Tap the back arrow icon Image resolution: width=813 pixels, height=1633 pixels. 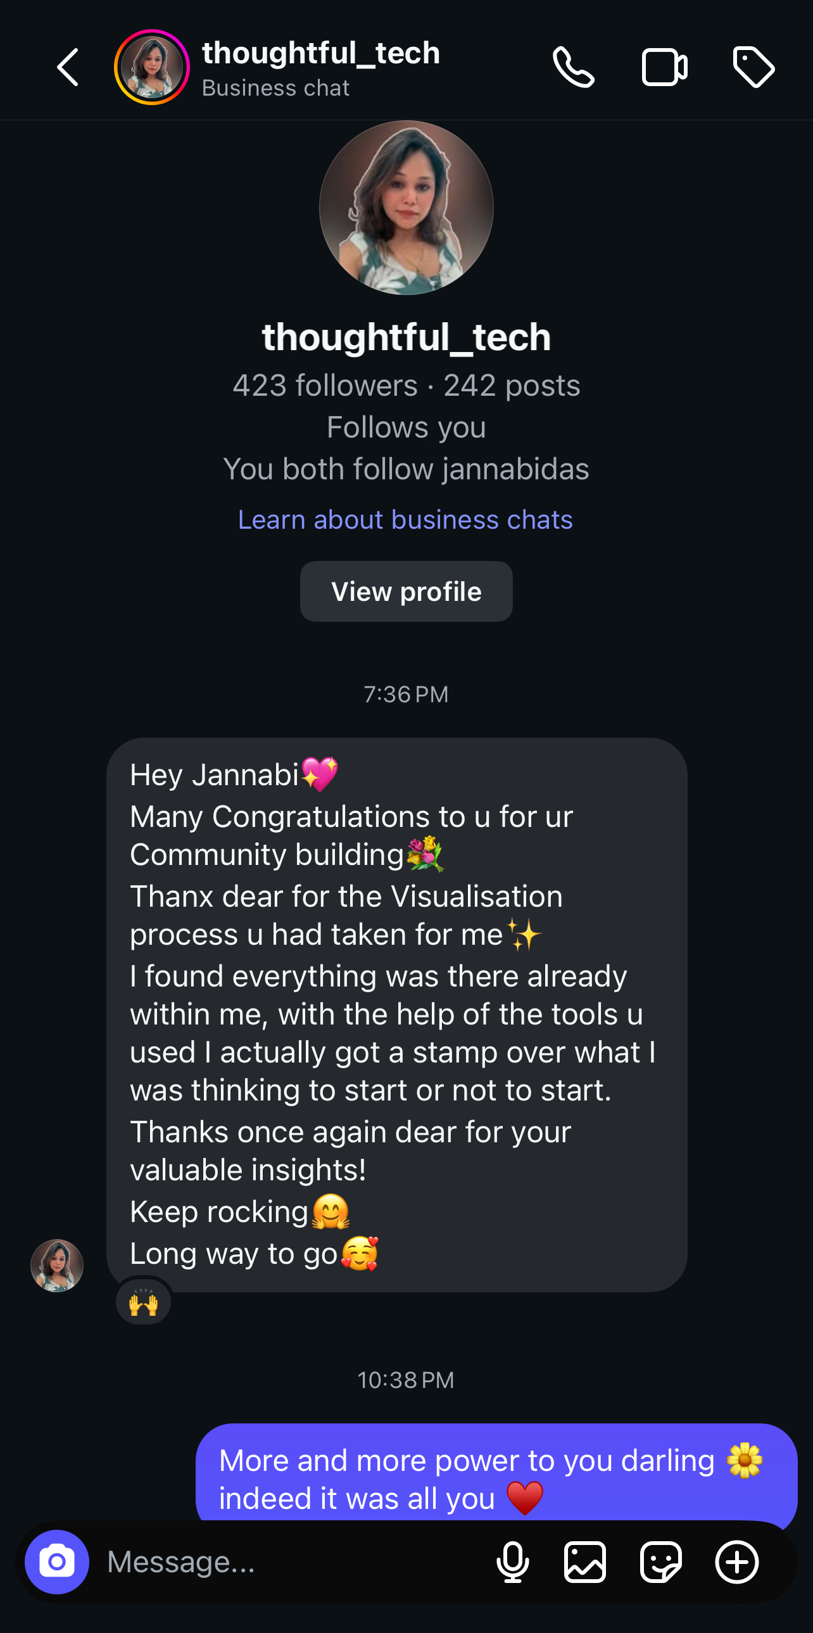click(x=68, y=67)
